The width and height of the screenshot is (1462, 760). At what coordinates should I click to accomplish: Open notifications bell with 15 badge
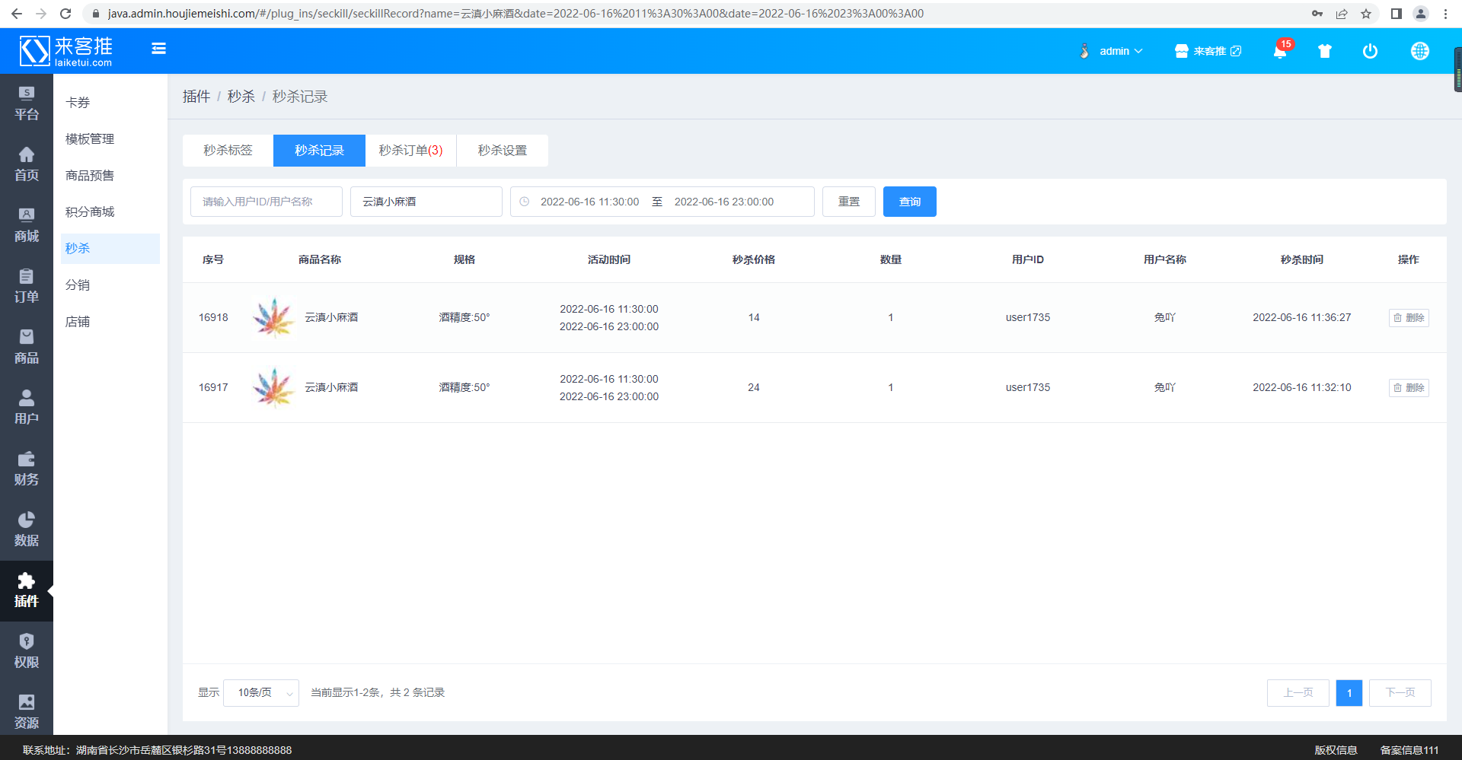[1281, 50]
